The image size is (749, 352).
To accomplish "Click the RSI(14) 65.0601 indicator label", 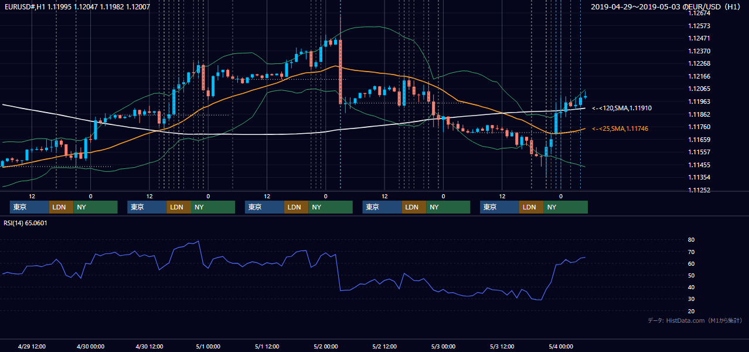I will click(25, 223).
